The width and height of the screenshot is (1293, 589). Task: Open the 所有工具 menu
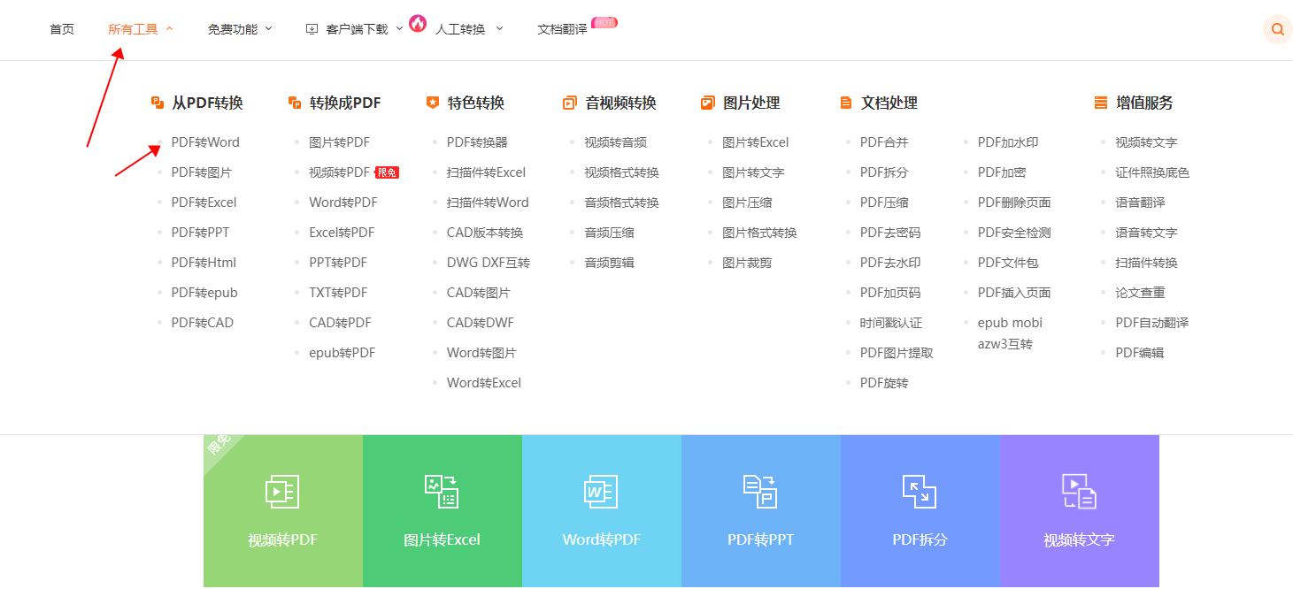coord(133,29)
